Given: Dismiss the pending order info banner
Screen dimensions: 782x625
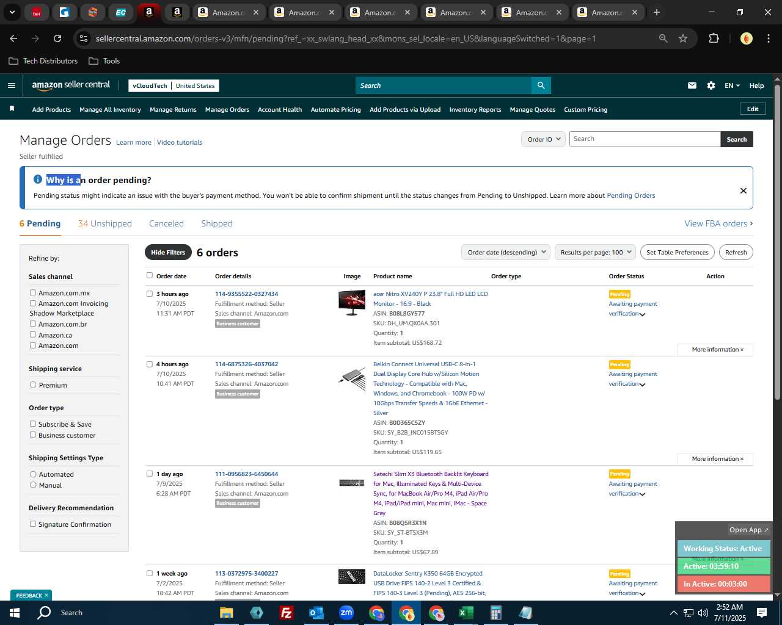Looking at the screenshot, I should coord(744,190).
